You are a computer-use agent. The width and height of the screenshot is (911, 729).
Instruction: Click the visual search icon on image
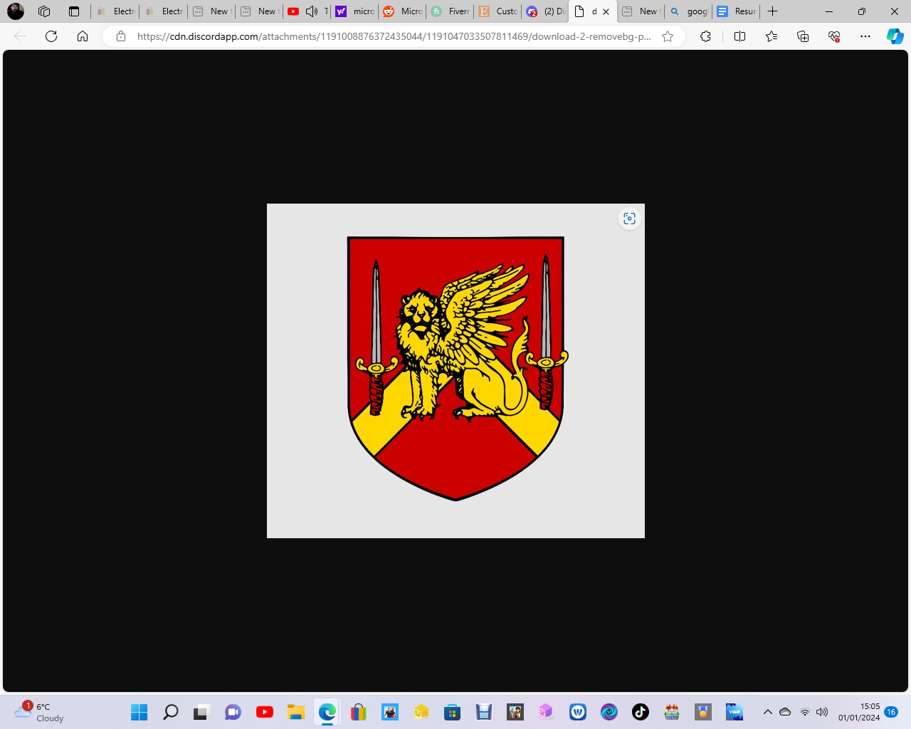point(629,219)
